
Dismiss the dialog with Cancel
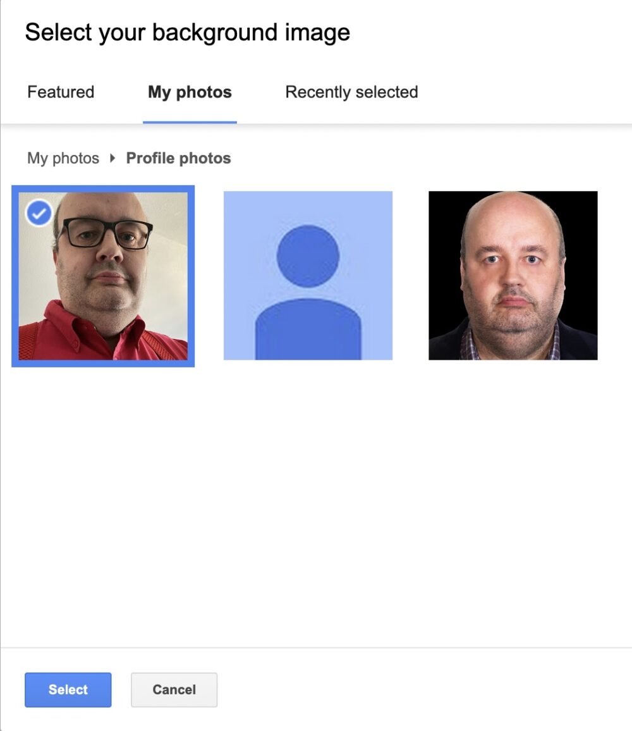pyautogui.click(x=174, y=689)
